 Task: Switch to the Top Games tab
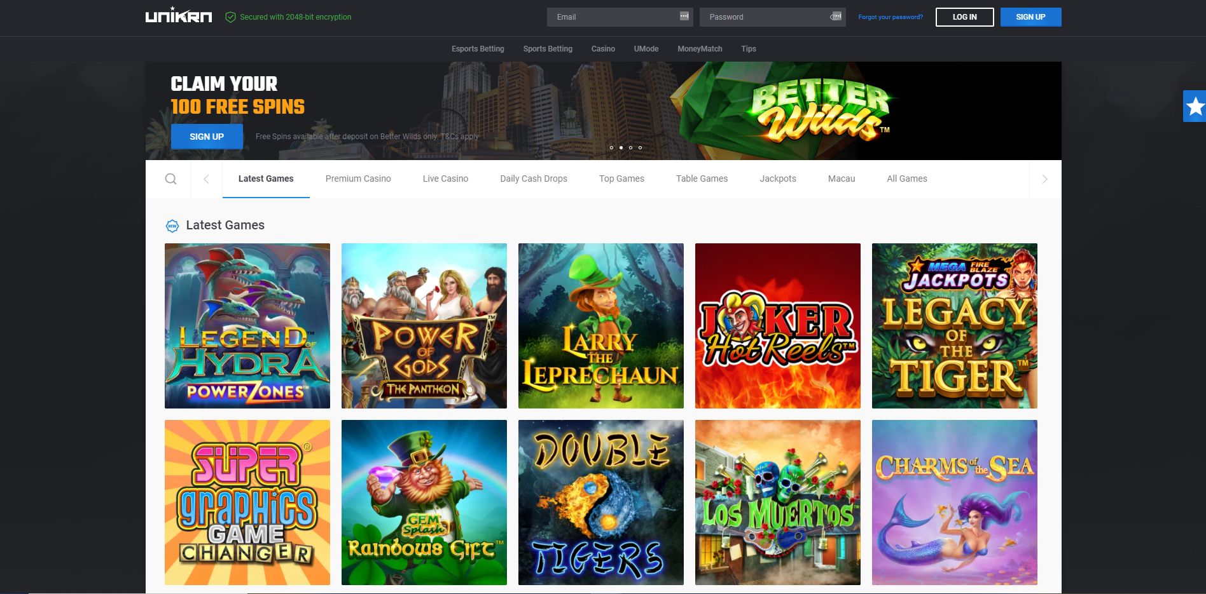621,179
